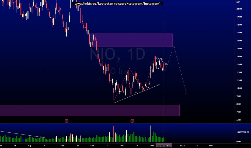Click the 7.00 price axis label
The width and height of the screenshot is (251, 148).
(239, 112)
